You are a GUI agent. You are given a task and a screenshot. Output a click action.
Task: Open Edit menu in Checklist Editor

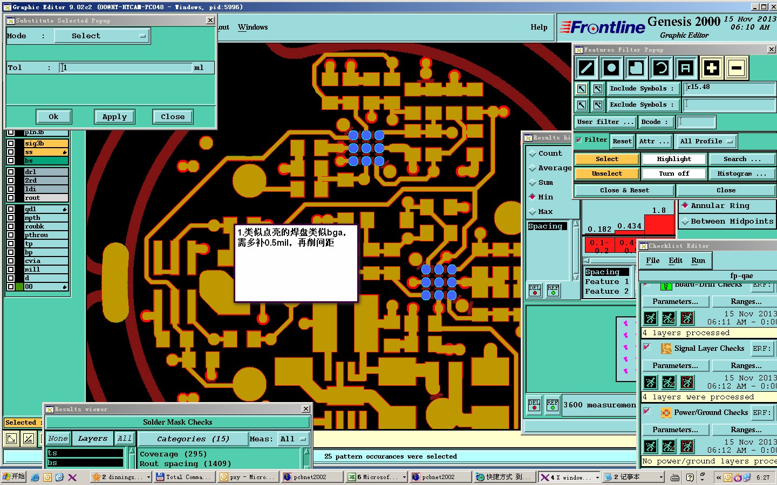pyautogui.click(x=676, y=261)
